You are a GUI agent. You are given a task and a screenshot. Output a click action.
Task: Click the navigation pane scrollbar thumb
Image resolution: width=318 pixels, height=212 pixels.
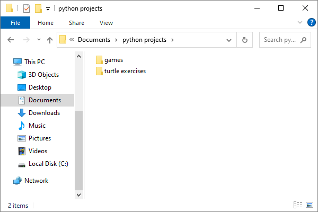(78, 151)
